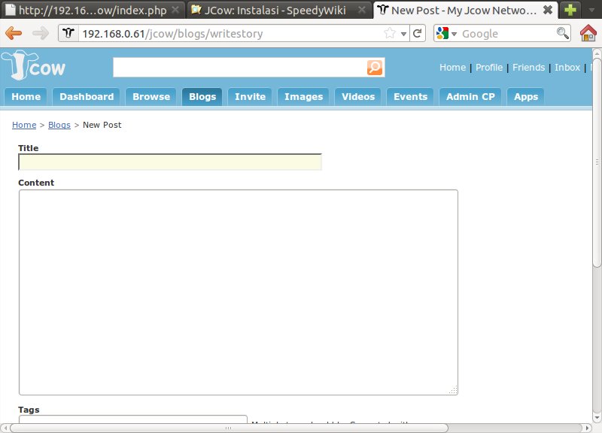Click the orange Jcow search button

[x=375, y=68]
